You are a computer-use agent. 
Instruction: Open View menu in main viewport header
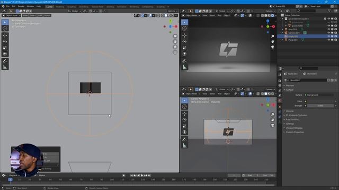(x=25, y=15)
